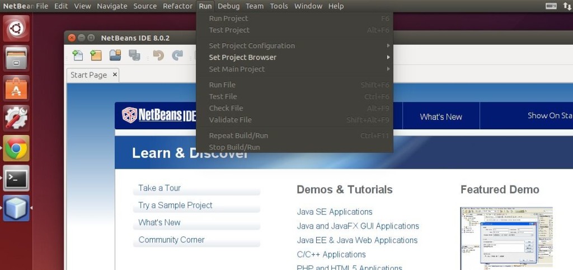Image resolution: width=573 pixels, height=270 pixels.
Task: Launch Google Chrome from launcher
Action: click(x=16, y=148)
